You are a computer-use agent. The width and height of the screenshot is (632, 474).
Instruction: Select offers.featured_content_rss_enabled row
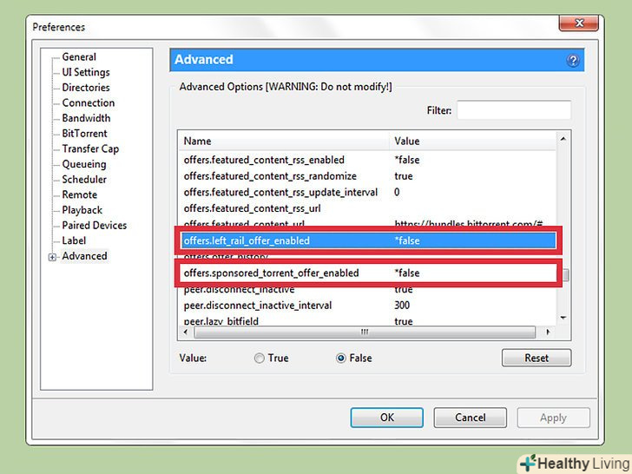367,160
